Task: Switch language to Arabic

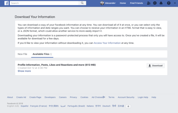Action: [x=63, y=106]
